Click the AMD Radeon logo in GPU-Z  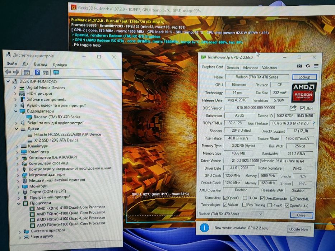coord(304,93)
